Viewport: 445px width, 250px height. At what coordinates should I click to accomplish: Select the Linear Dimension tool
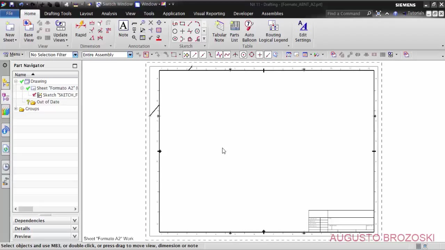[92, 23]
